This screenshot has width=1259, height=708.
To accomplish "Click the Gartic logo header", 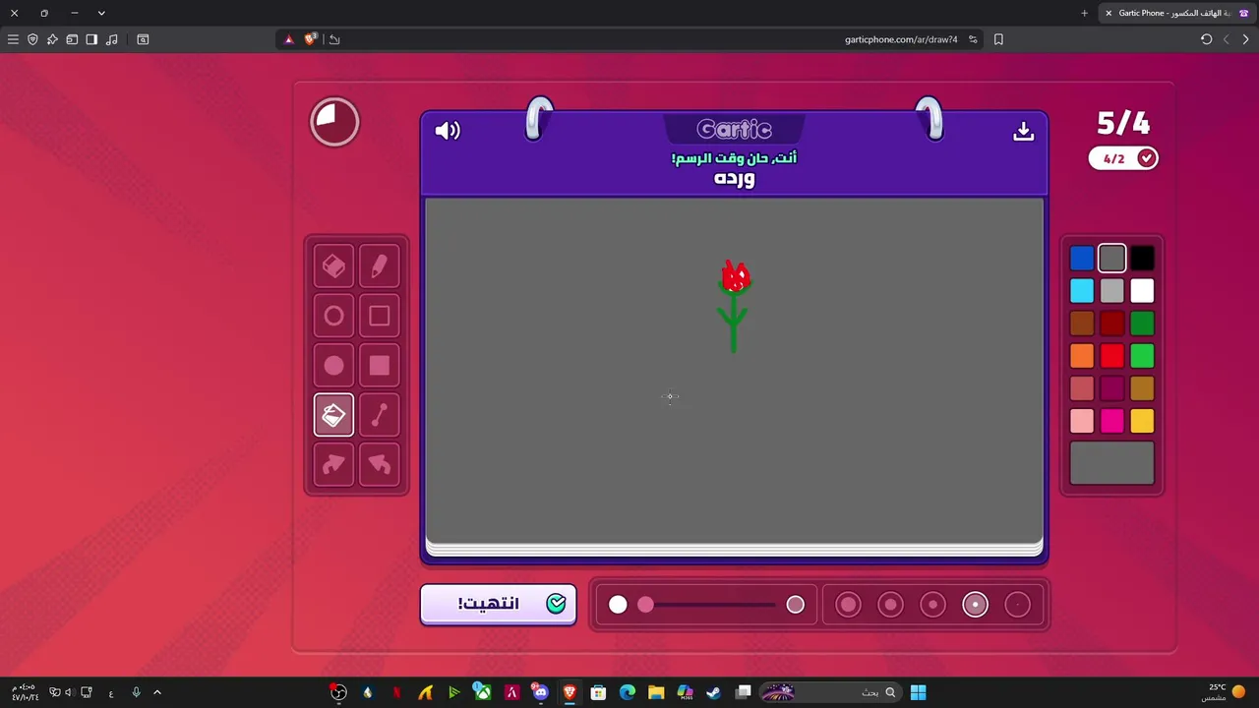I will 734,130.
